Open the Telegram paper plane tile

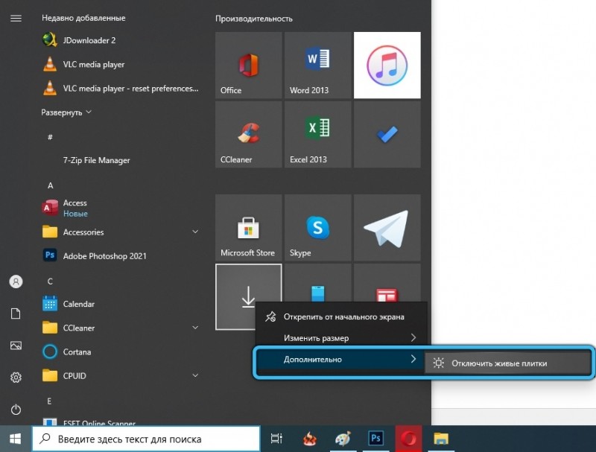(387, 228)
